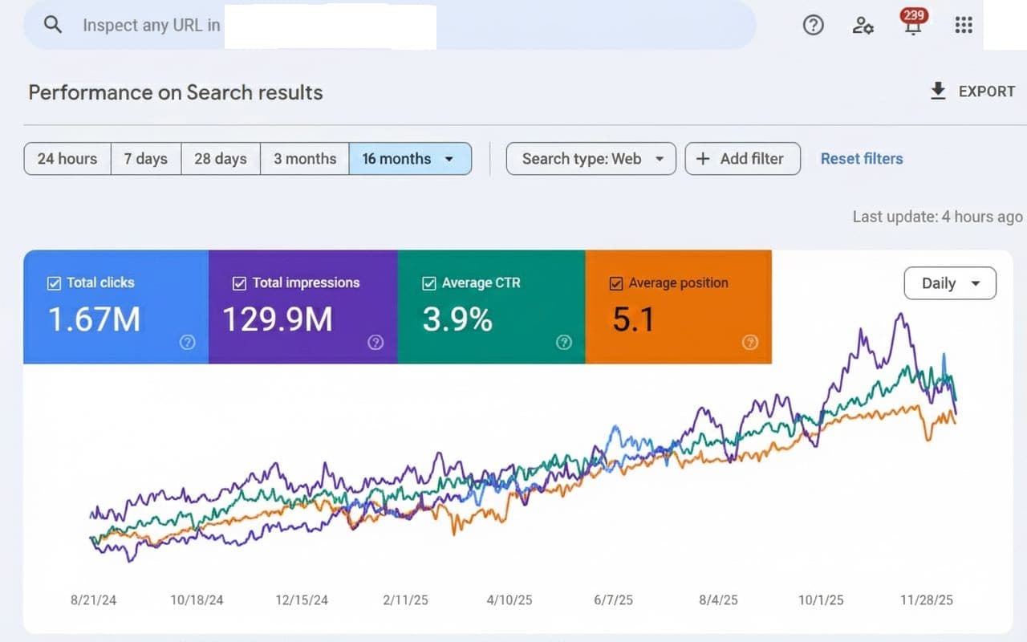The image size is (1027, 642).
Task: Open the Search type: Web dropdown
Action: 591,159
